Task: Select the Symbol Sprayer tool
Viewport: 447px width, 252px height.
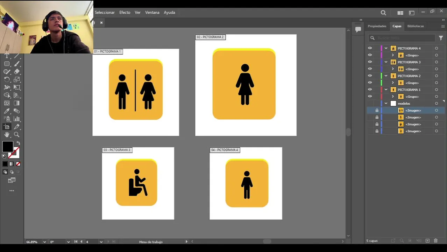Action: tap(7, 119)
